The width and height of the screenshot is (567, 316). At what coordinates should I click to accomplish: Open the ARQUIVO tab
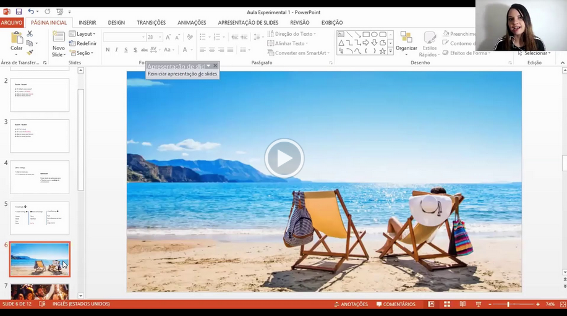point(12,22)
